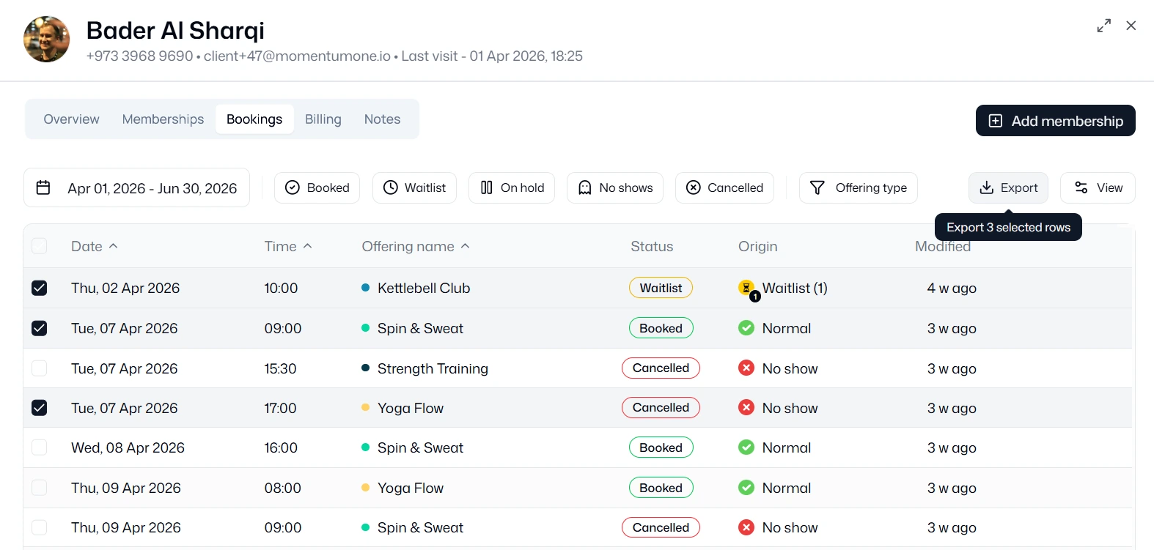Sort the table by the Date column
This screenshot has height=550, width=1154.
(x=94, y=246)
